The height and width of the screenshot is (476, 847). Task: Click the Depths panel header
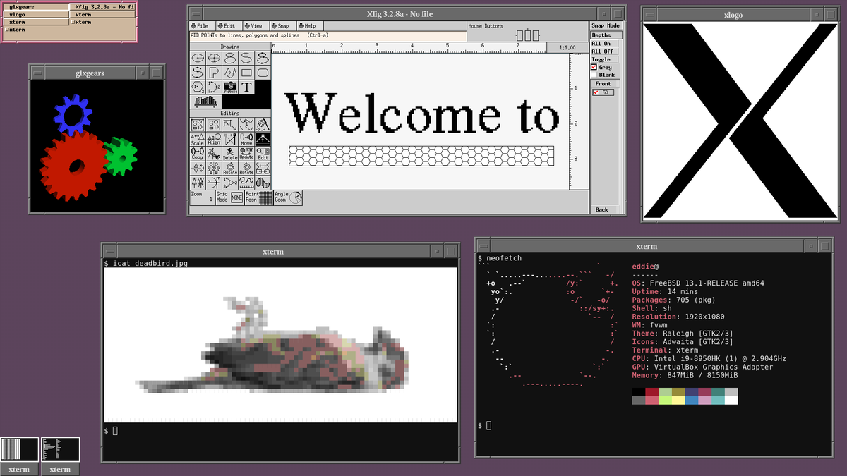606,35
